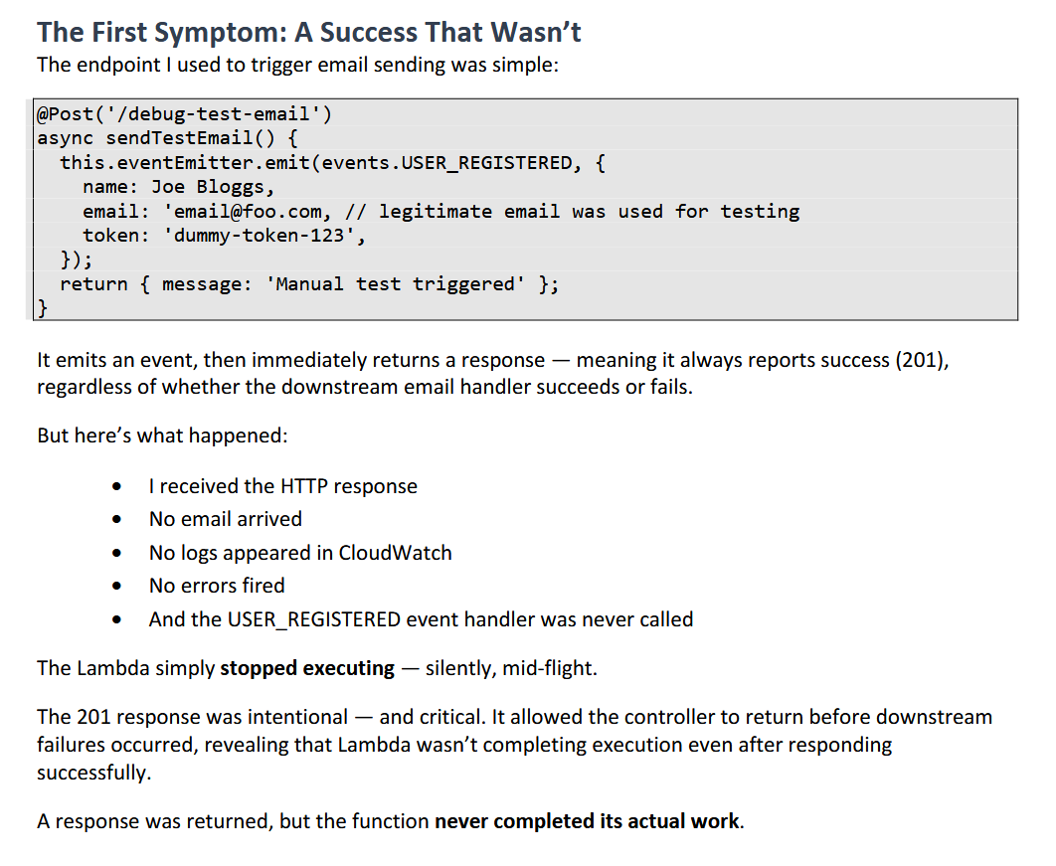
Task: Click bold phrase 'never completed its actual work'
Action: pyautogui.click(x=587, y=821)
